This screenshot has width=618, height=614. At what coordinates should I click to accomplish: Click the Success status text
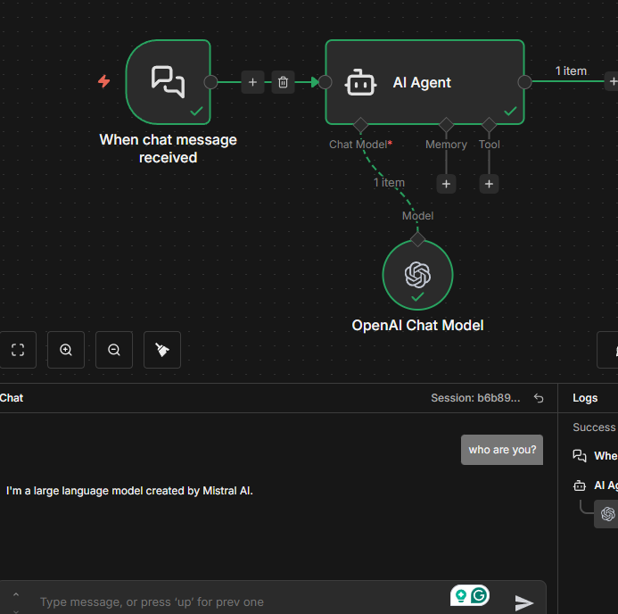coord(594,427)
